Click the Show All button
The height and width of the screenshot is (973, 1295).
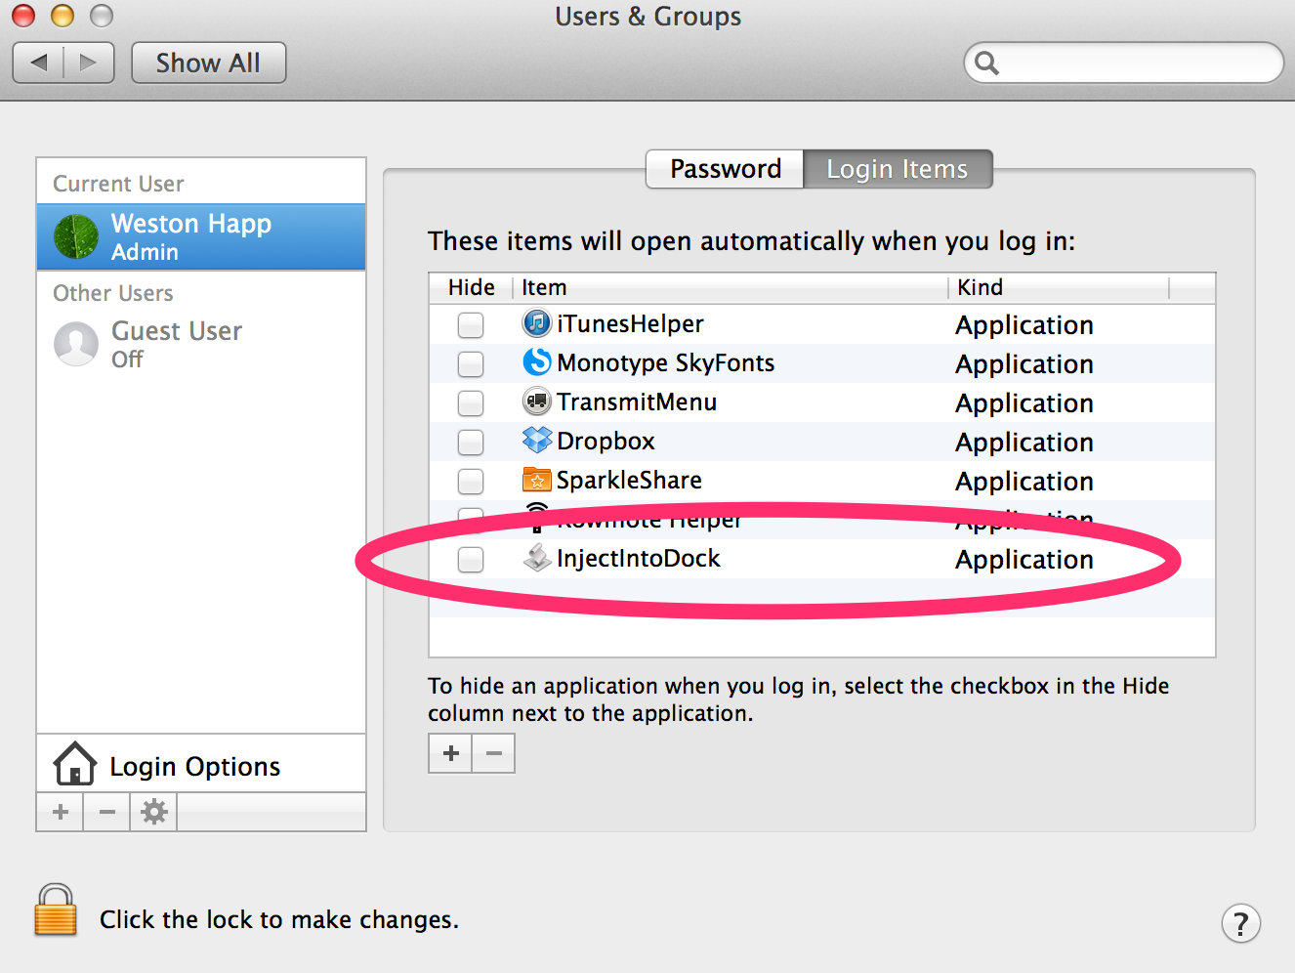click(208, 63)
